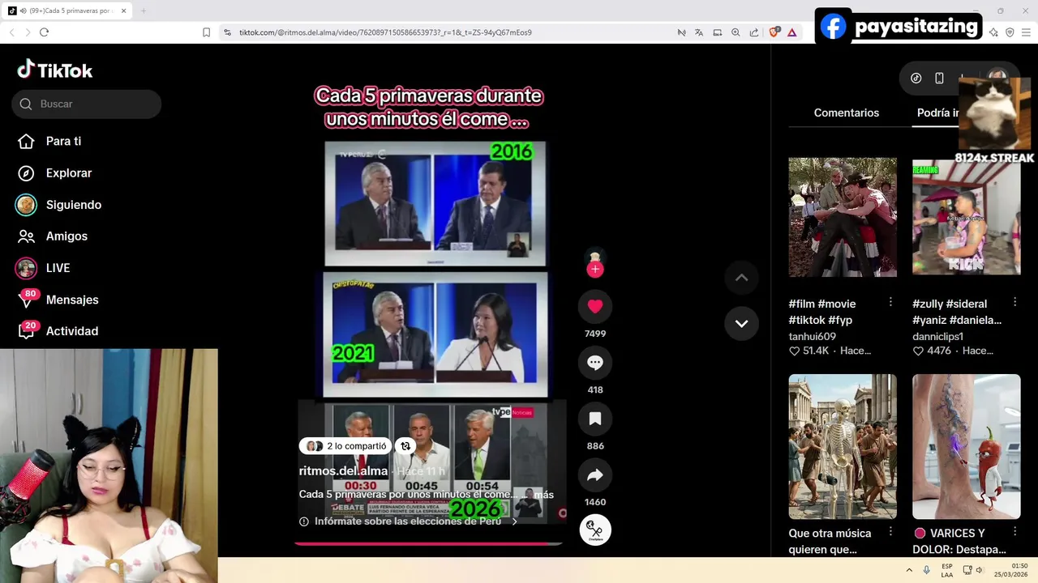Bookmark this page in the address bar

(x=206, y=32)
